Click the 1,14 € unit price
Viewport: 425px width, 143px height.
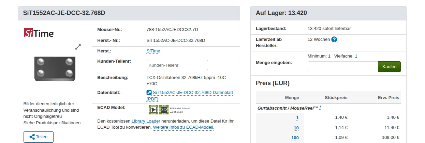click(341, 128)
